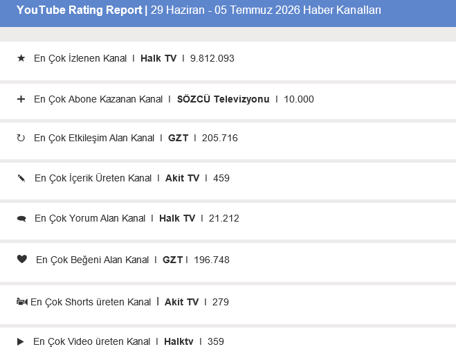The width and height of the screenshot is (456, 358).
Task: Click the plus icon for subscriber gains
Action: [21, 99]
